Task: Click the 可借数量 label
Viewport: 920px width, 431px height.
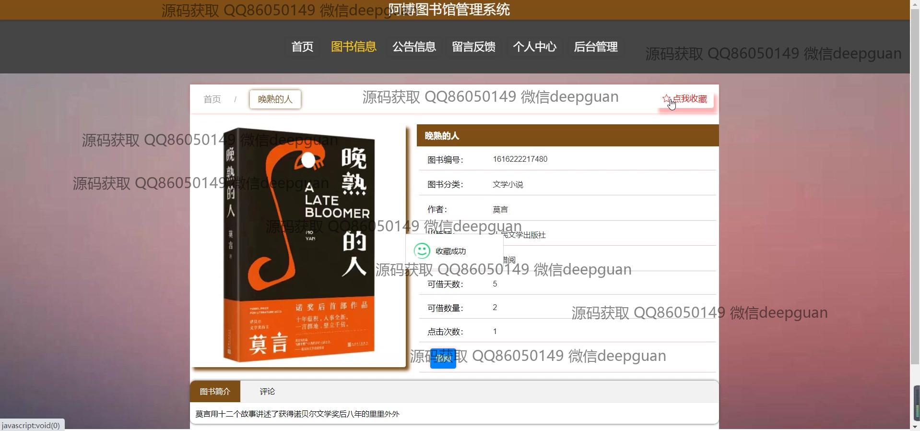Action: coord(445,308)
